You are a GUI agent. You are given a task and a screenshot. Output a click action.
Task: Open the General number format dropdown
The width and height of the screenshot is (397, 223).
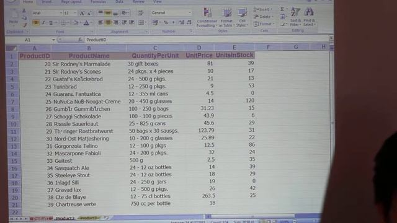(190, 12)
